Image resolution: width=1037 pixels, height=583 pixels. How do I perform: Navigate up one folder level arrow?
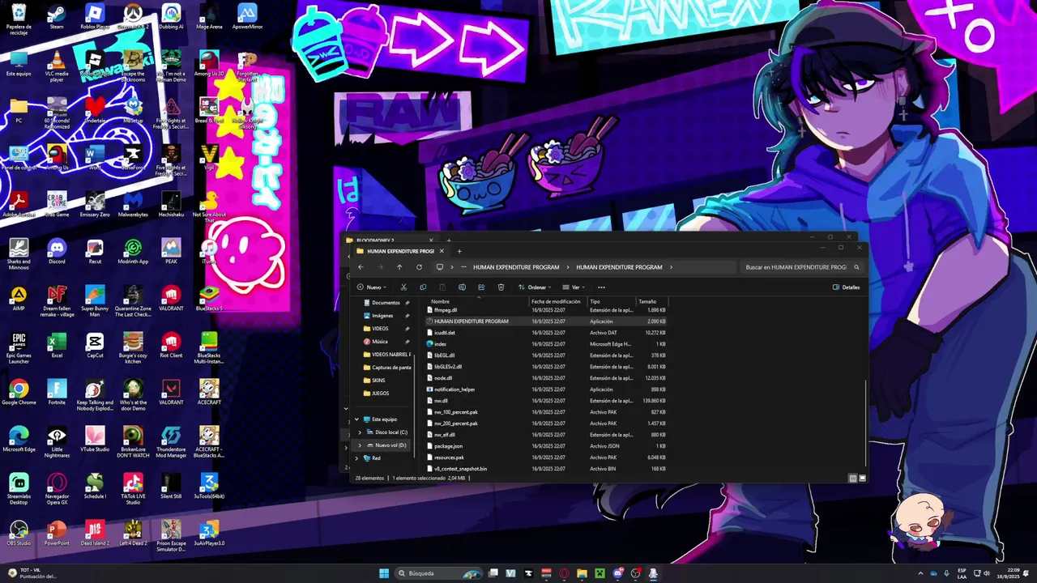[399, 267]
